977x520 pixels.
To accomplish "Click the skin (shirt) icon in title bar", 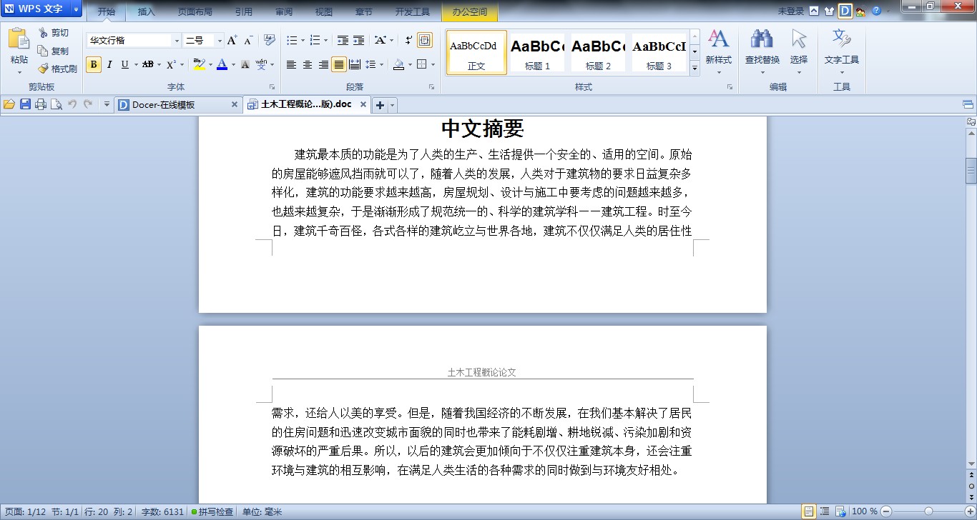I will (830, 11).
